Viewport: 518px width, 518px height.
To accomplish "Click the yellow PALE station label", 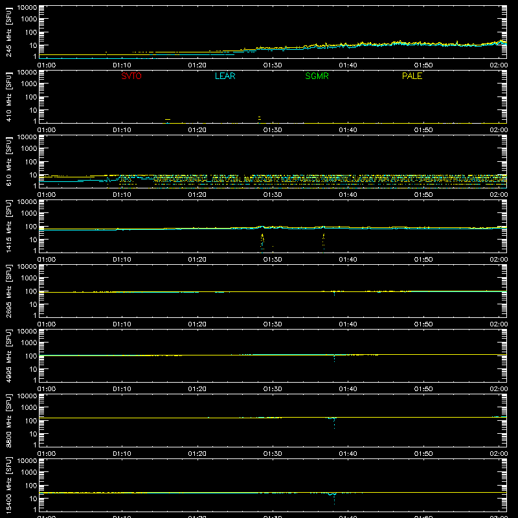I will coord(412,76).
